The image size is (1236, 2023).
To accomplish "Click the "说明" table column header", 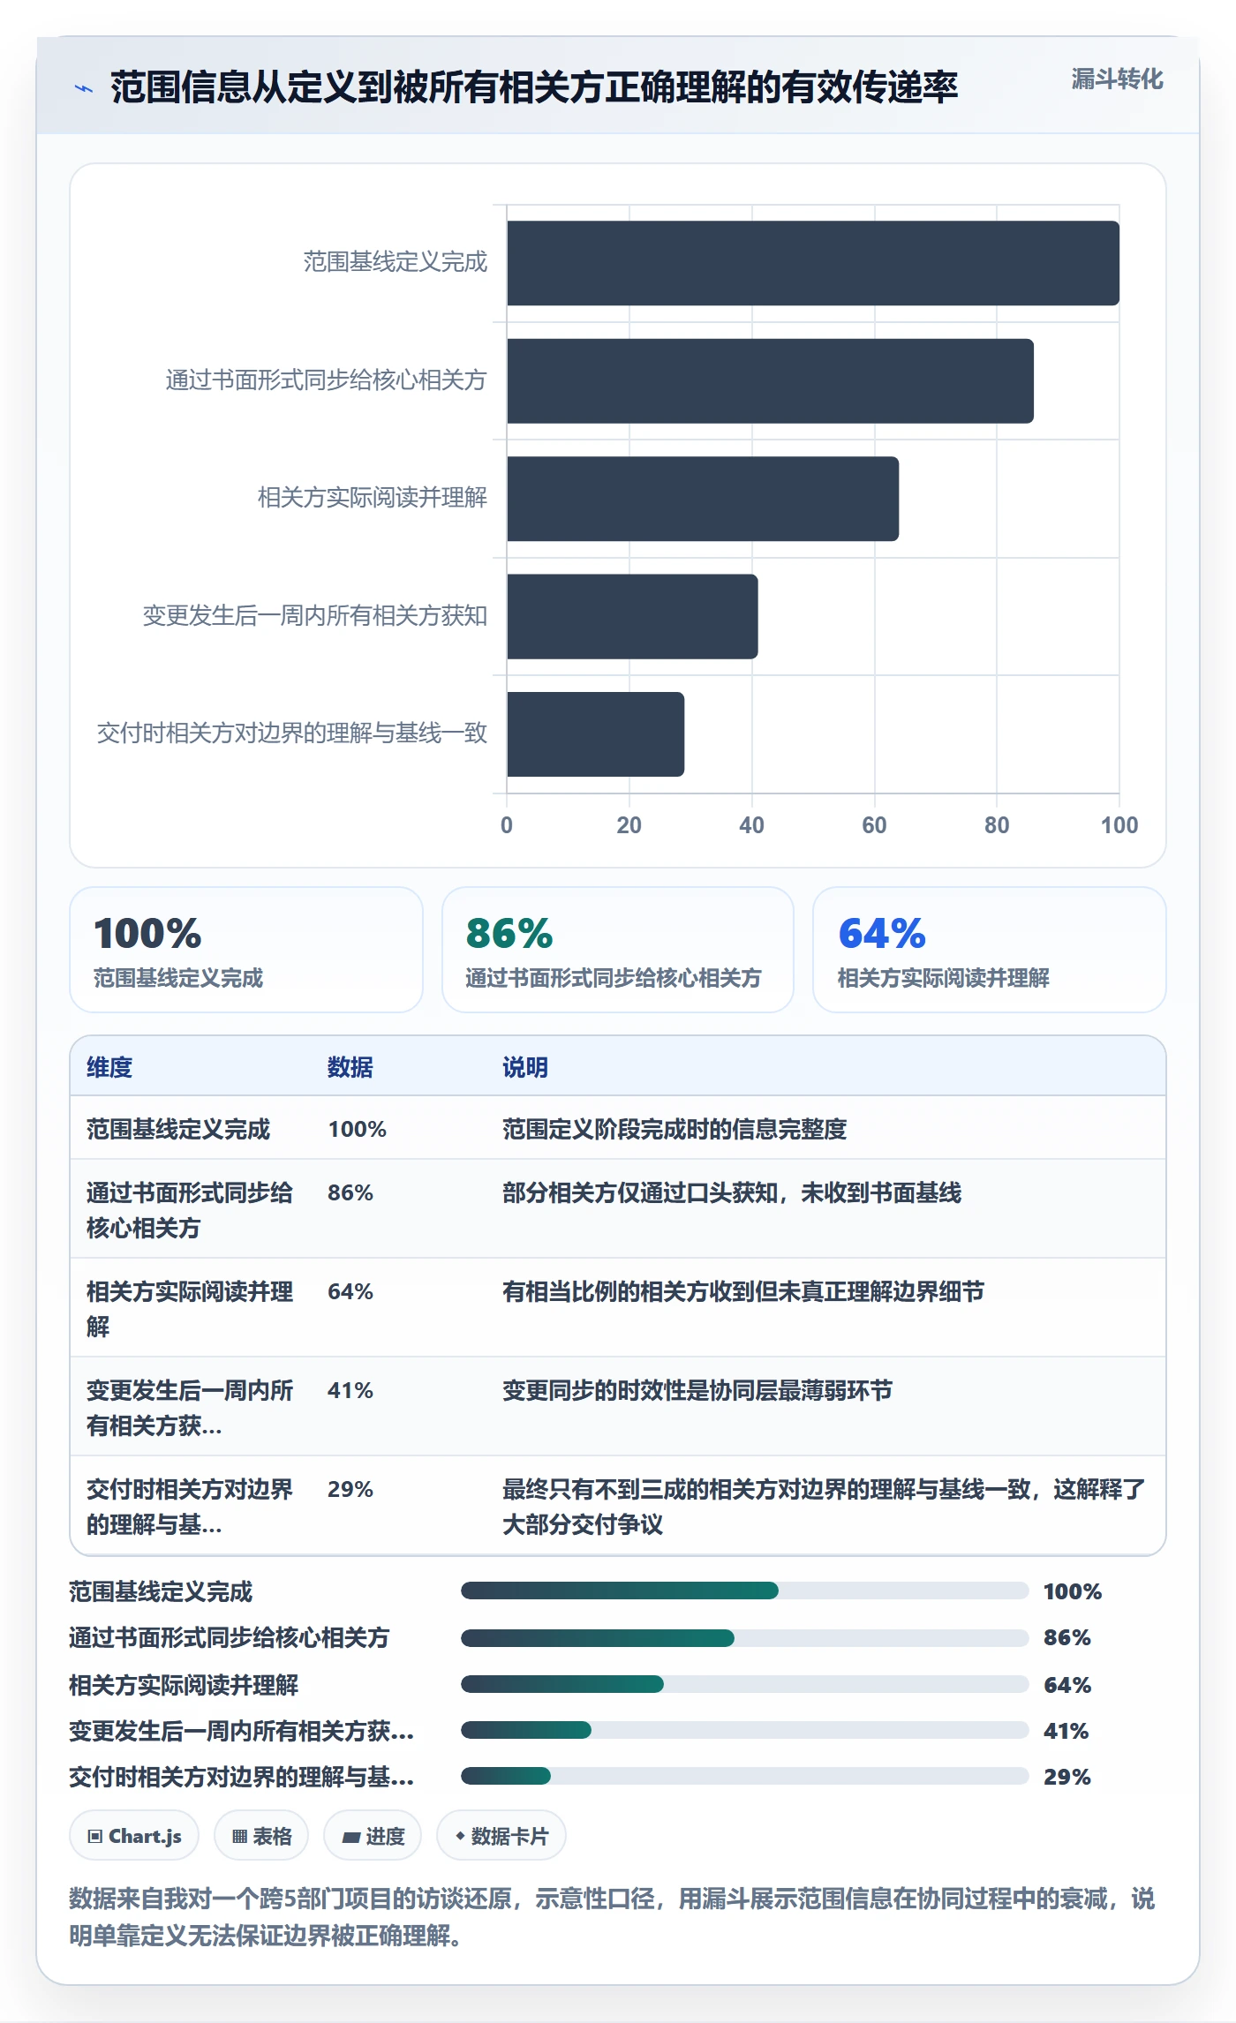I will tap(525, 1067).
